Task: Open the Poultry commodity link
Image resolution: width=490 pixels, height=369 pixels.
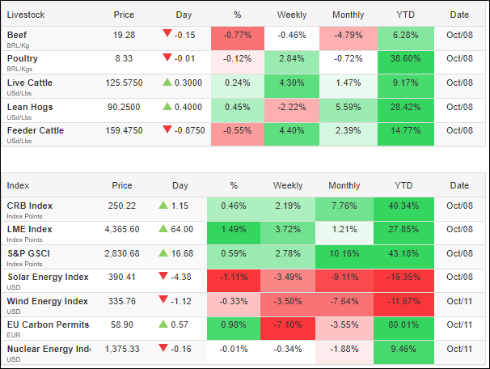Action: click(22, 59)
